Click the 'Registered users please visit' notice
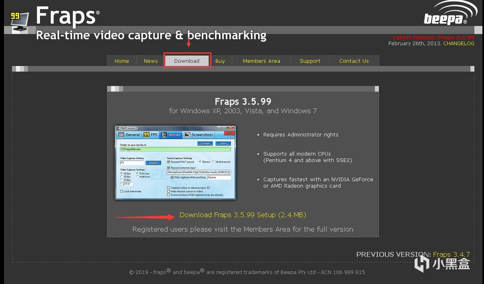The height and width of the screenshot is (284, 484). tap(243, 229)
